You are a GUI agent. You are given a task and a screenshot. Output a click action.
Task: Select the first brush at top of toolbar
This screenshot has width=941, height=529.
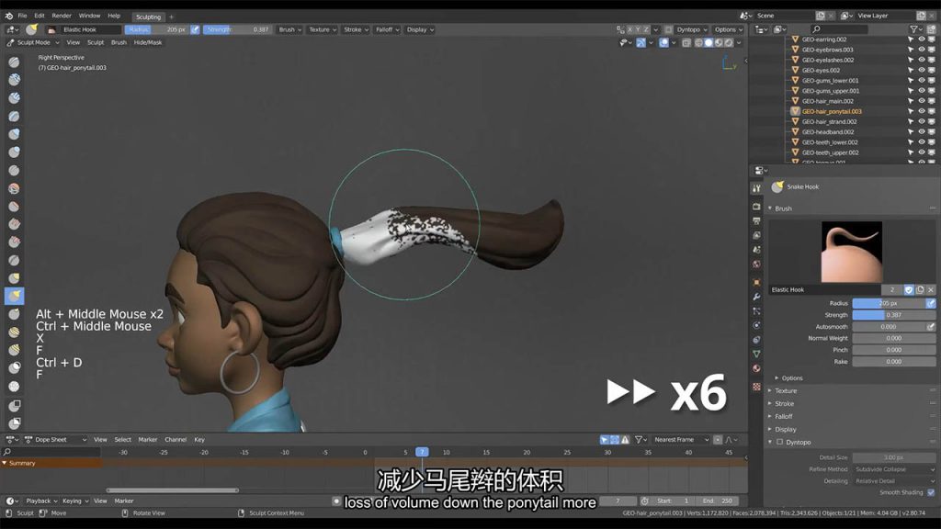(15, 62)
